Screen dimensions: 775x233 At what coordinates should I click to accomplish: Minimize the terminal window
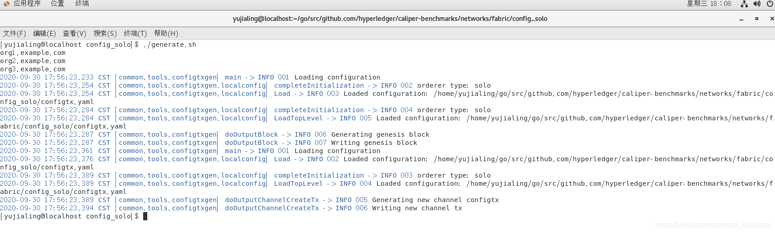741,19
